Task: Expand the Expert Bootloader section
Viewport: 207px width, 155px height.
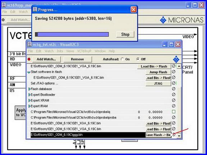Action: (x=29, y=95)
